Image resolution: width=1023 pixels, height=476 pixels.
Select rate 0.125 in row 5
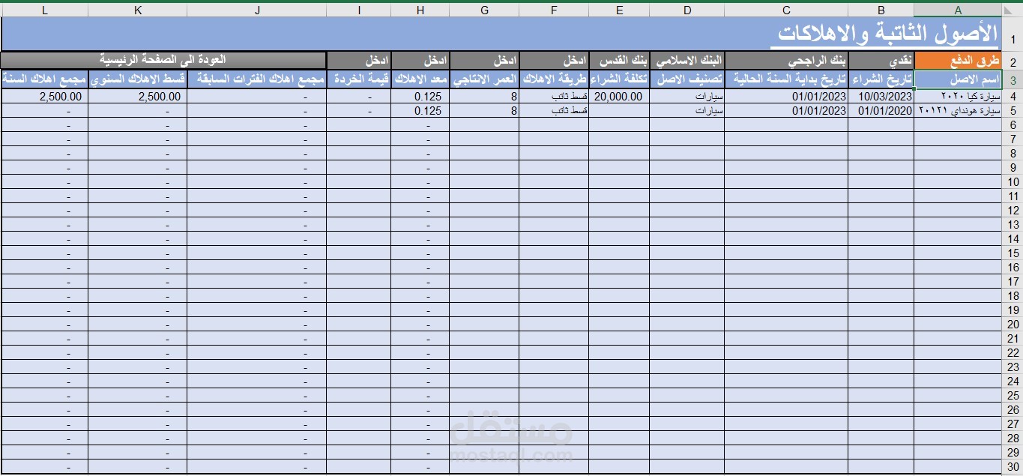pyautogui.click(x=420, y=110)
